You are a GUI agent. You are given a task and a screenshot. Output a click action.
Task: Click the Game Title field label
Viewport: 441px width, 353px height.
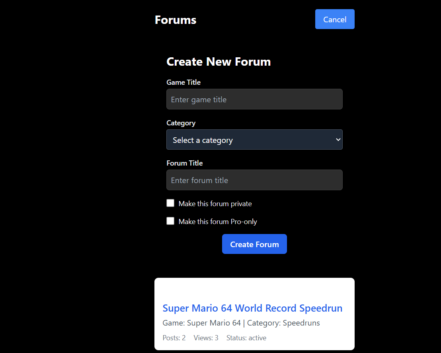pyautogui.click(x=183, y=82)
